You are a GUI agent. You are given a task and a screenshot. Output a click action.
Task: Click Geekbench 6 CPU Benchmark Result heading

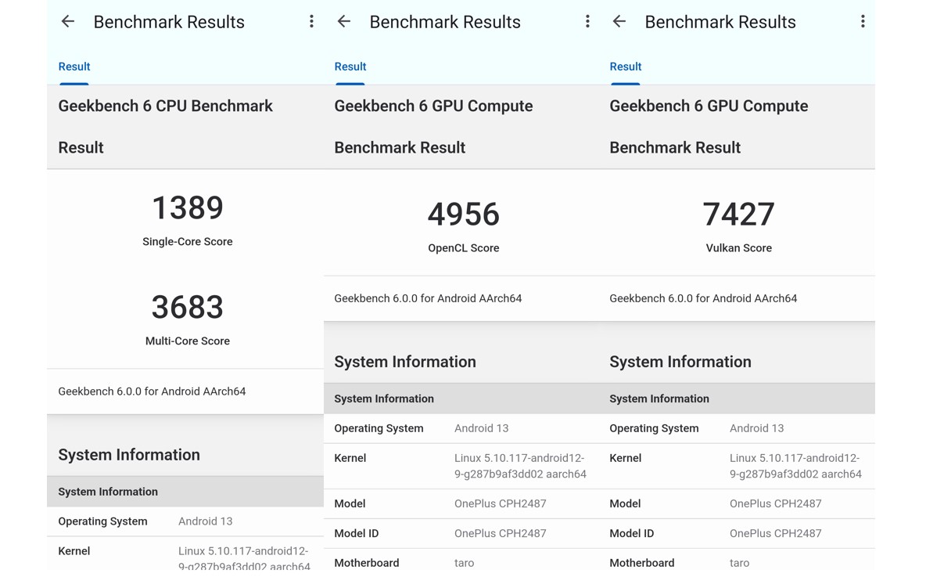tap(165, 127)
